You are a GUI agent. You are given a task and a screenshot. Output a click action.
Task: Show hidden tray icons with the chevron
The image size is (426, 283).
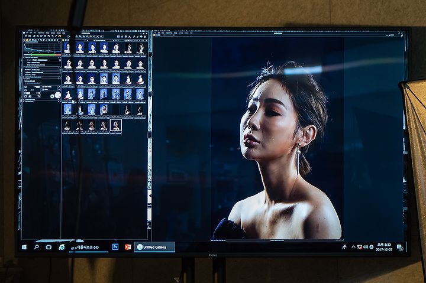(x=353, y=246)
